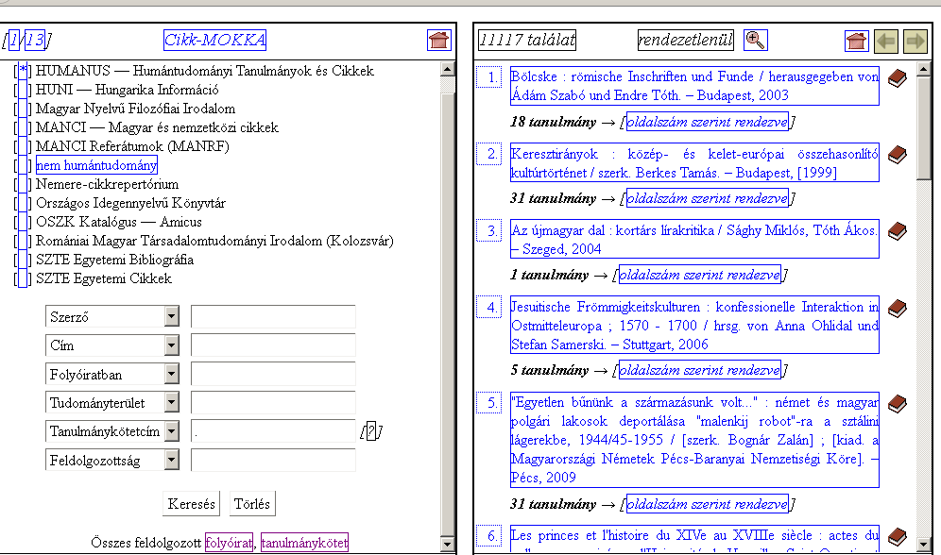Click the Törlés clear button
Viewport: 941px width, 555px height.
pyautogui.click(x=252, y=503)
